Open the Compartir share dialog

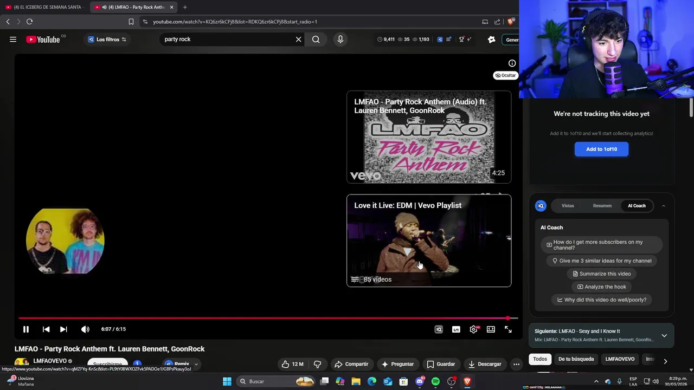[x=351, y=364]
